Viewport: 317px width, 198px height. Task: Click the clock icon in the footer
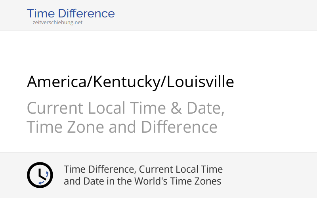pyautogui.click(x=40, y=175)
